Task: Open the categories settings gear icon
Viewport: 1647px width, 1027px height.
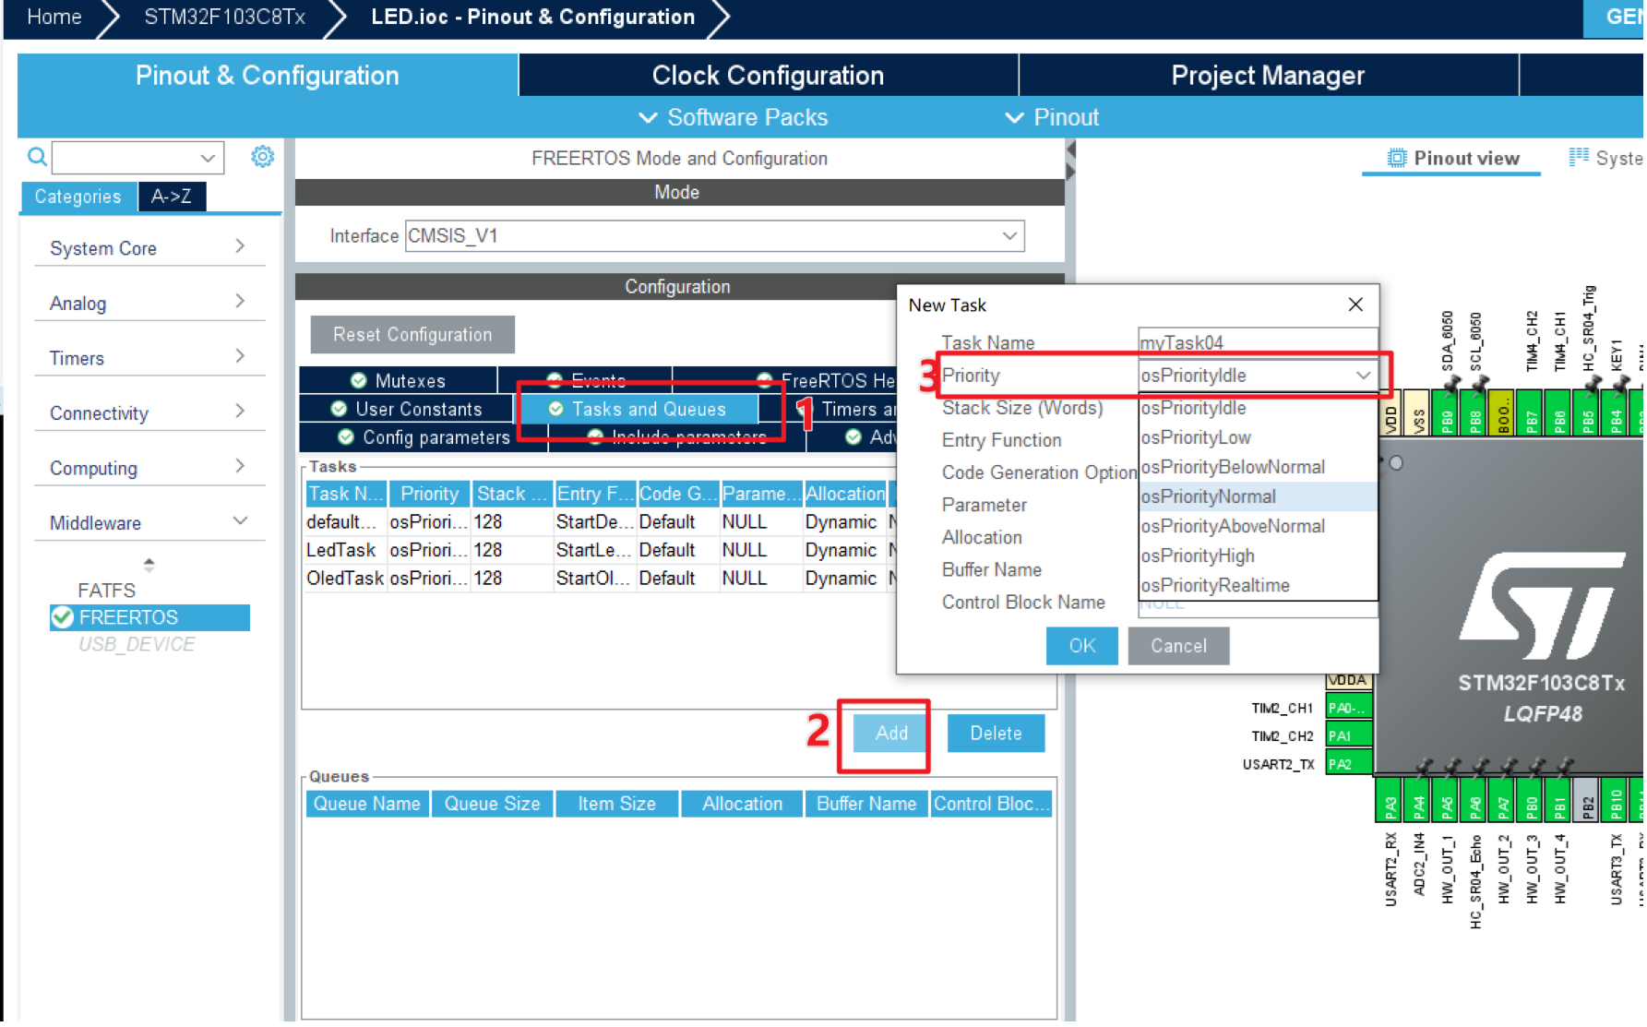Action: (262, 156)
